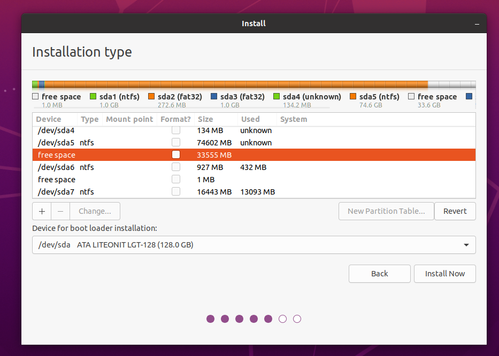Click the 33555 MB size value
The height and width of the screenshot is (356, 499).
[214, 155]
